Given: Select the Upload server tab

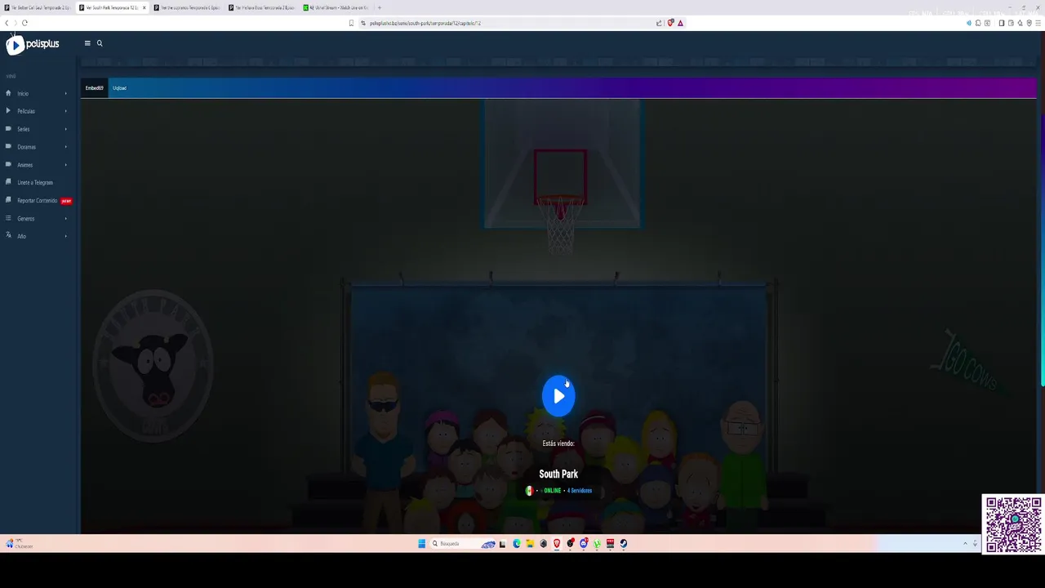Looking at the screenshot, I should click(x=119, y=88).
